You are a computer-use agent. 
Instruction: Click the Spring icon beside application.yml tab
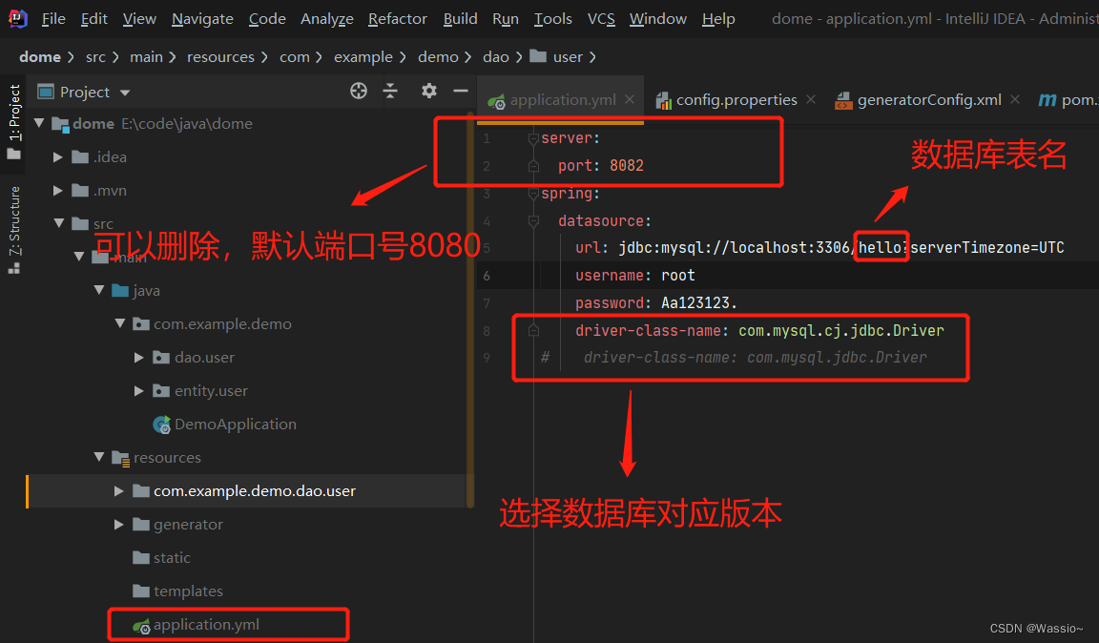496,98
